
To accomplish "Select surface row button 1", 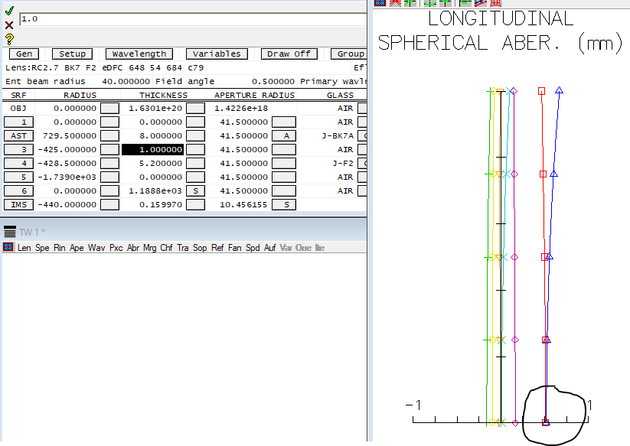I will 18,122.
